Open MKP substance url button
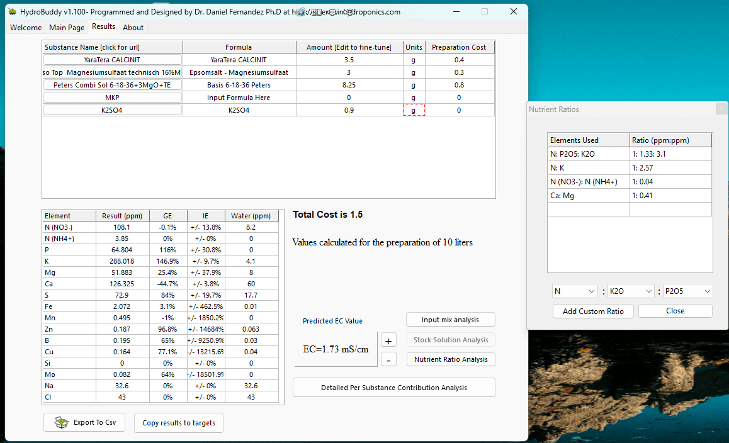The height and width of the screenshot is (443, 729). 112,97
